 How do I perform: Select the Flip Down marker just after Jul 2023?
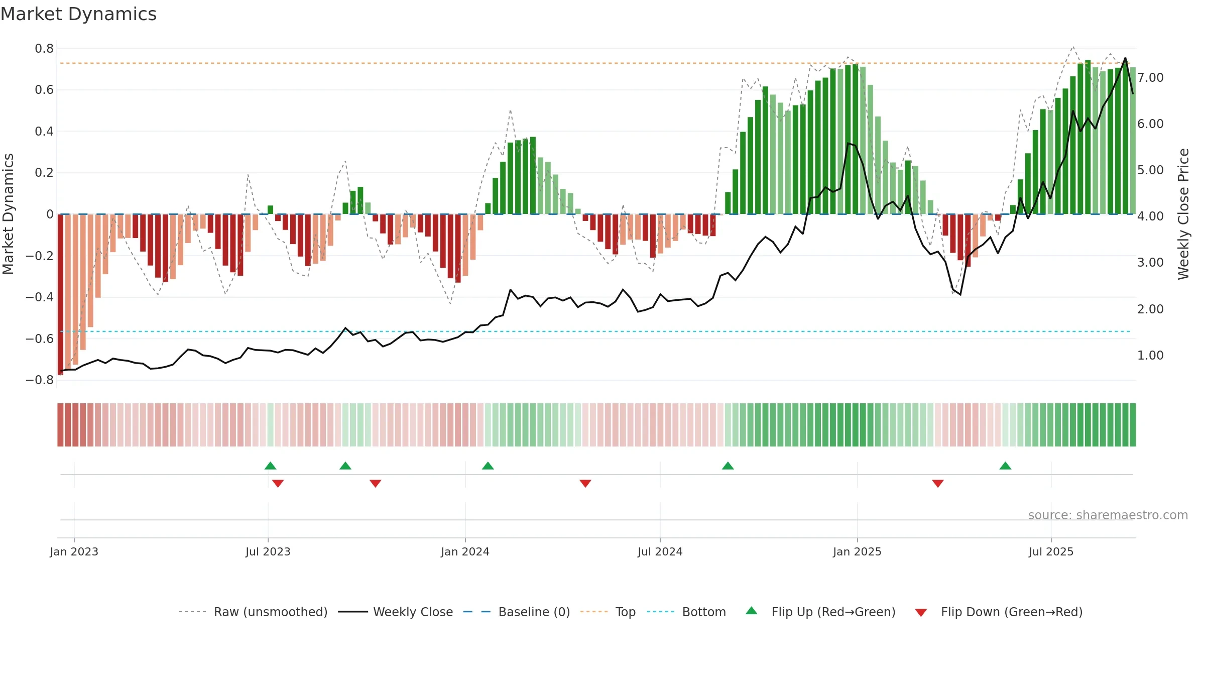coord(278,483)
